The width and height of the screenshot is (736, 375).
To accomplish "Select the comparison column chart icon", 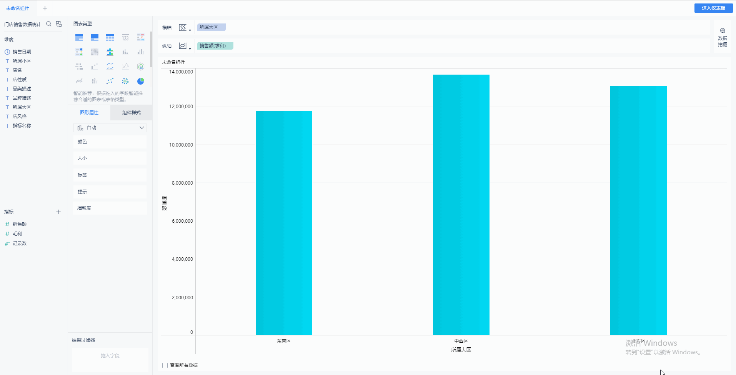I will point(141,52).
